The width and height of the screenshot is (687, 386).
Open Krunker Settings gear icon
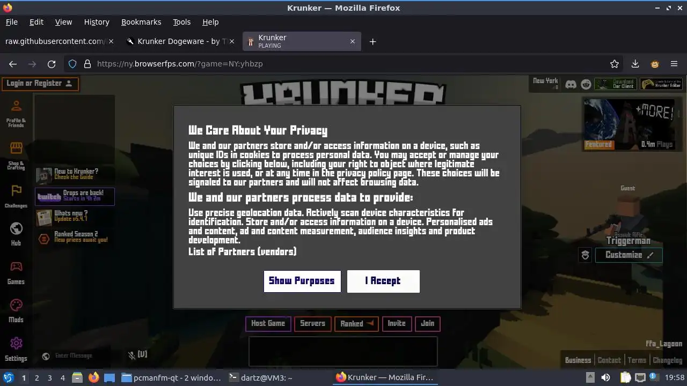pos(16,343)
